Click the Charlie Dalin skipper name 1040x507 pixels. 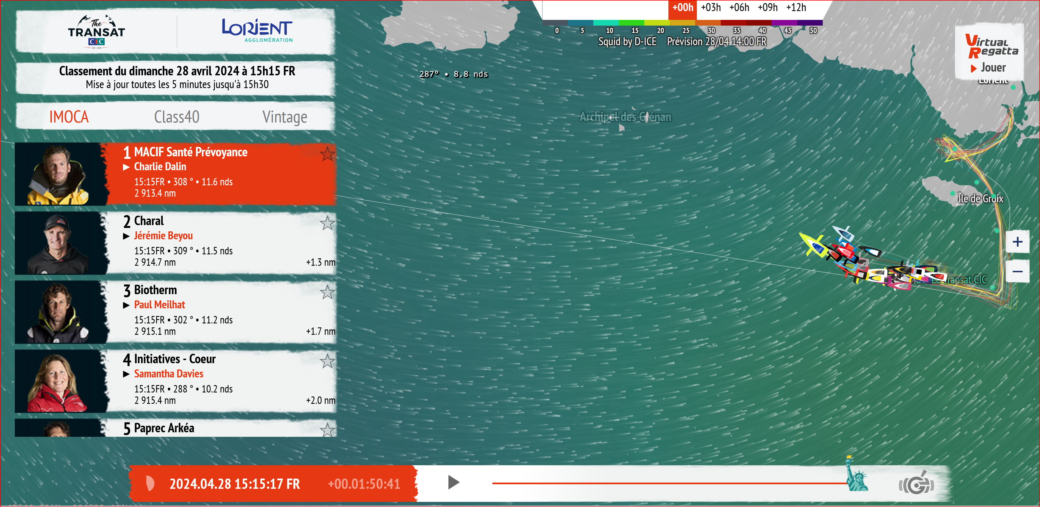(160, 167)
